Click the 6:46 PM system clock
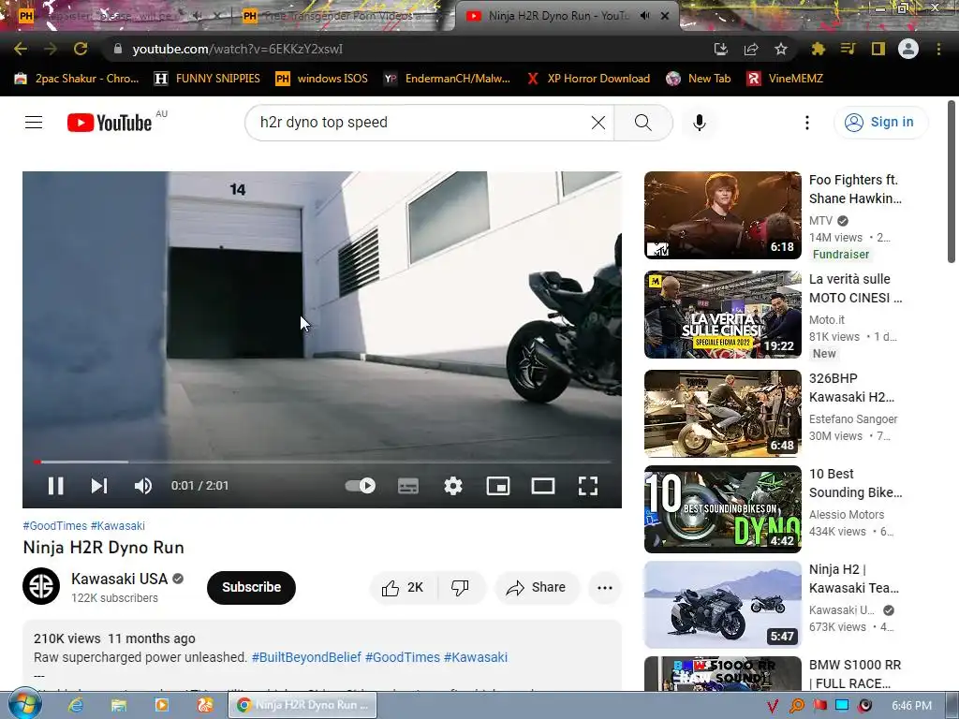The width and height of the screenshot is (959, 719). (x=911, y=706)
